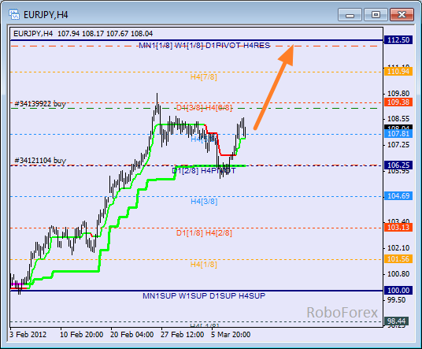Click the 106.25 pivot price tag
This screenshot has height=349, width=422.
(398, 165)
